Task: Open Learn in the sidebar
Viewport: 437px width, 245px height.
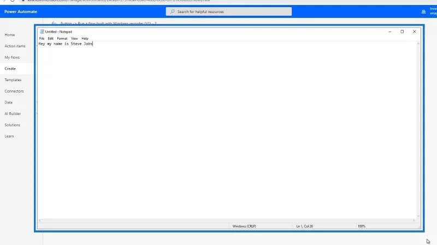Action: 9,136
